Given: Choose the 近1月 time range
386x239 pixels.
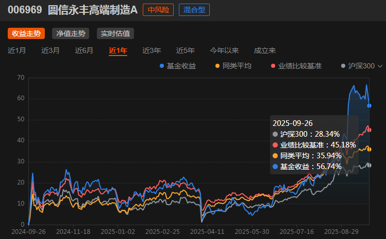Looking at the screenshot, I should coord(16,50).
